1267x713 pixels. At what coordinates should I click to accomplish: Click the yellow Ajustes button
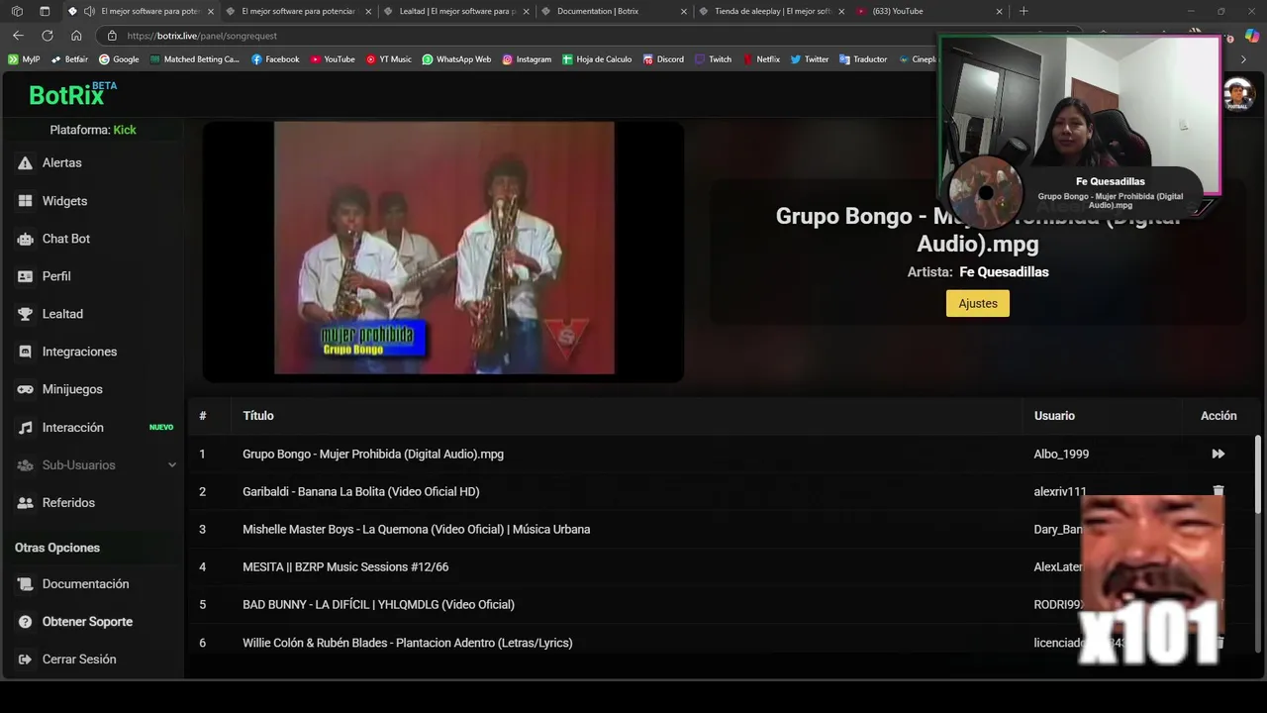point(978,303)
